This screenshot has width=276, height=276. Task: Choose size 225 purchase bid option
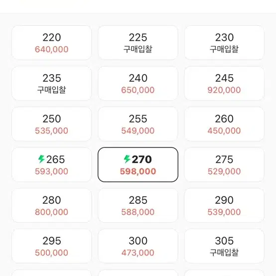point(138,43)
